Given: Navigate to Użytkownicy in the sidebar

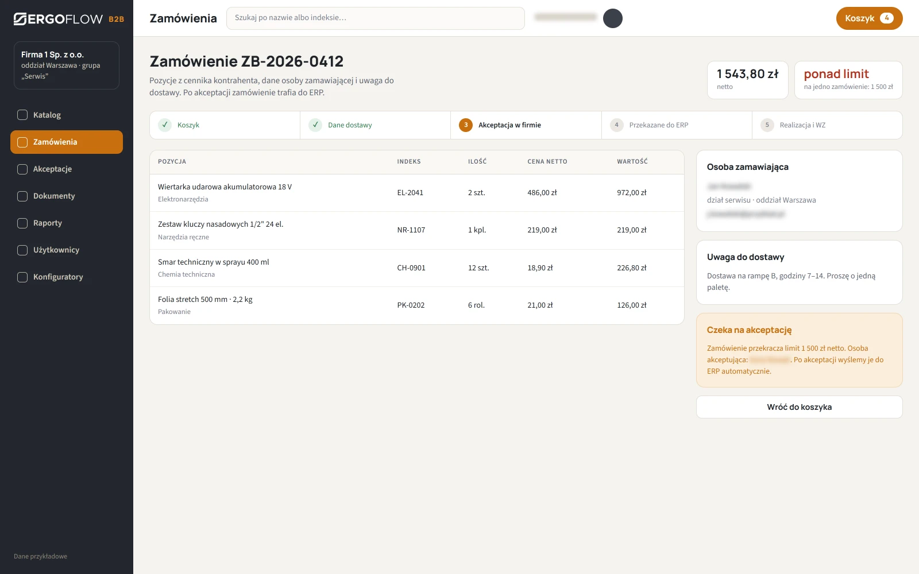Looking at the screenshot, I should tap(67, 250).
